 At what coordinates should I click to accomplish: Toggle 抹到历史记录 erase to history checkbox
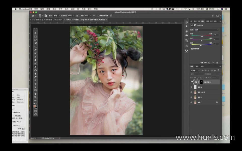98,16
